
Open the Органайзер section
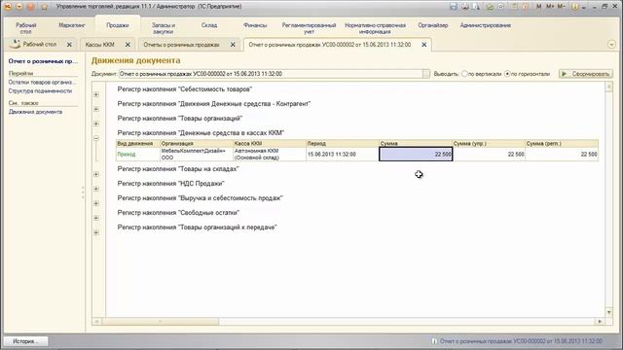(x=432, y=25)
